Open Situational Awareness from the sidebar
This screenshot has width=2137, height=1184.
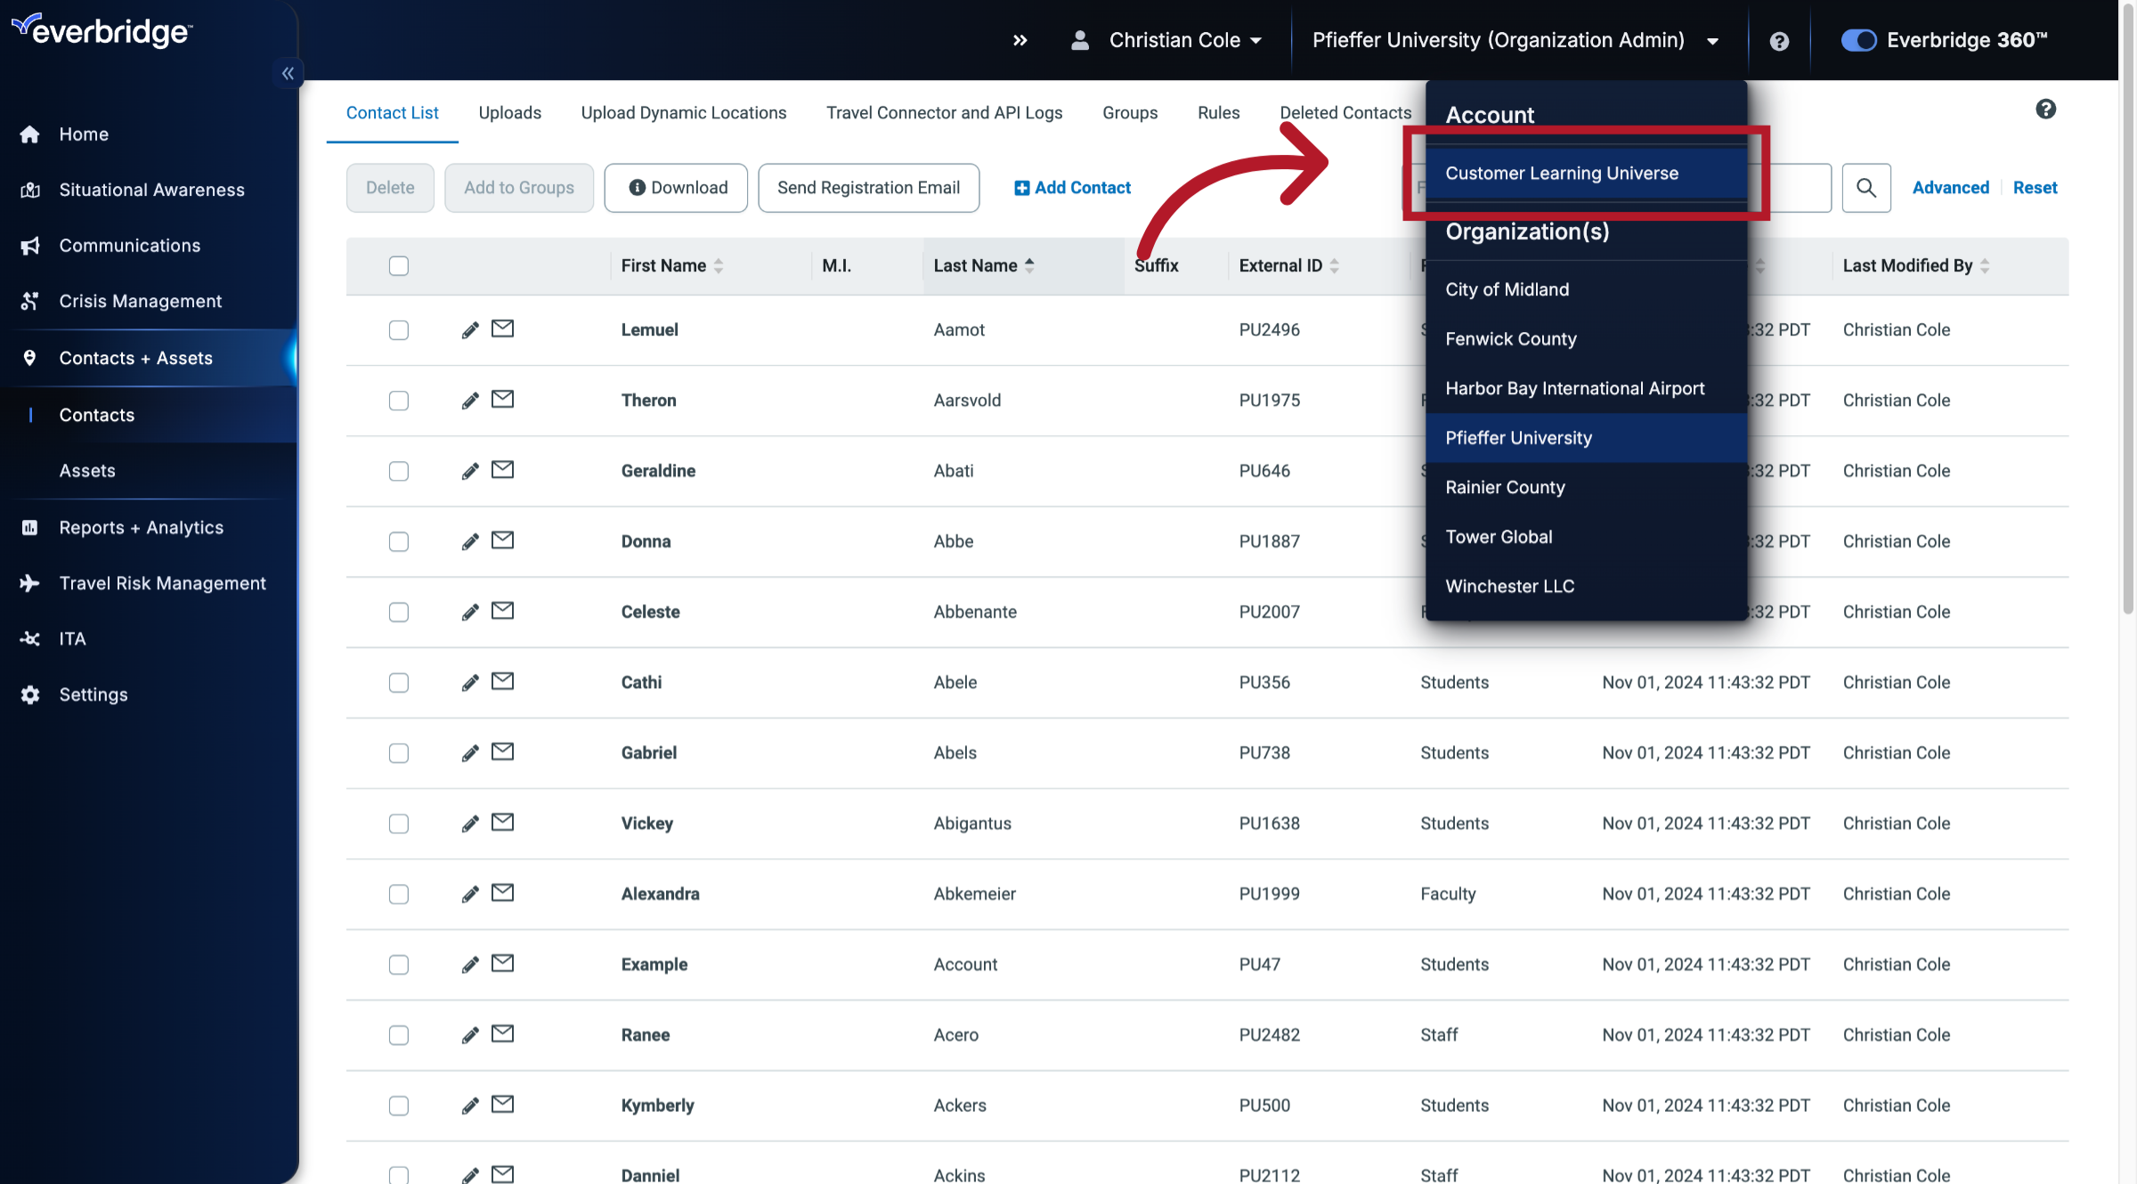coord(151,190)
